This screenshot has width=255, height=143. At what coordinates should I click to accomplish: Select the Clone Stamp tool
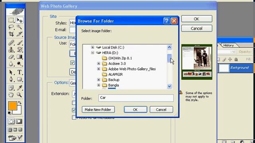(11, 49)
